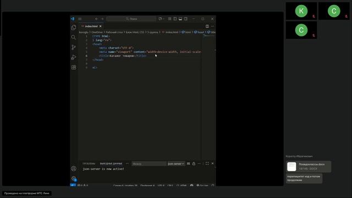Screen dimensions: 352x198
Task: Close the bottom output panel
Action: click(x=213, y=164)
